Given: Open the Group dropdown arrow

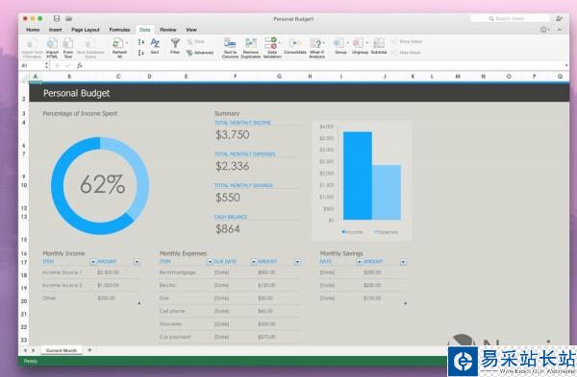Looking at the screenshot, I should coord(348,43).
